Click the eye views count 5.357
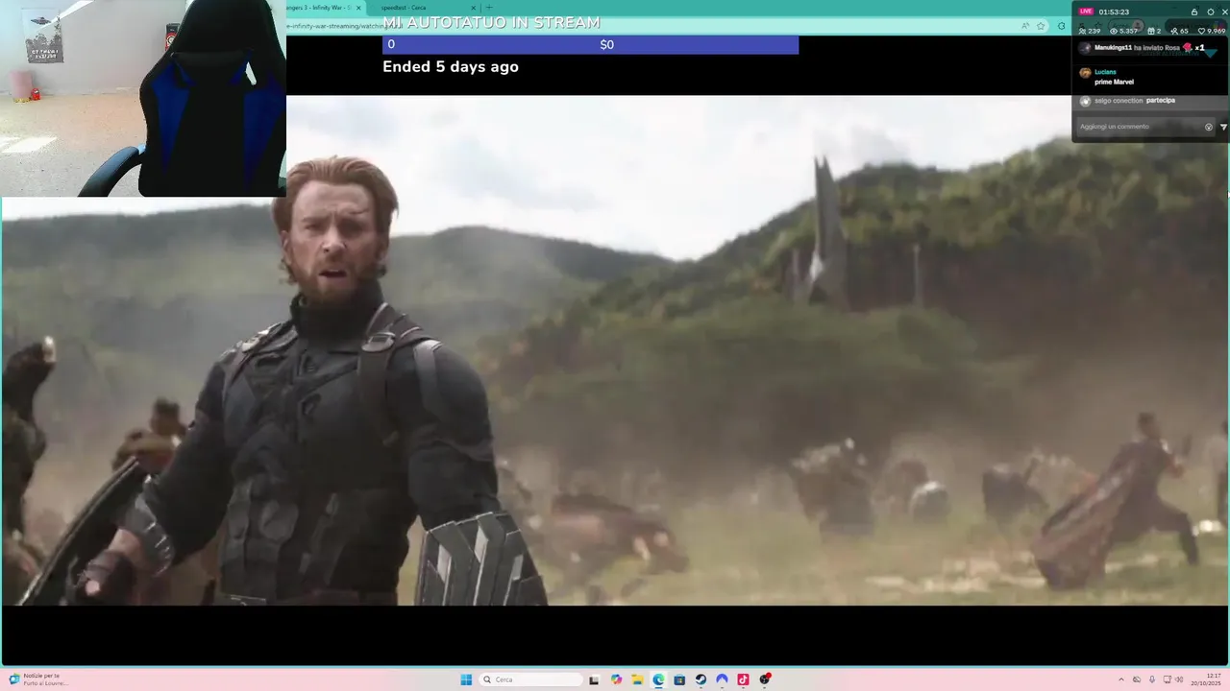The image size is (1230, 691). (1123, 31)
